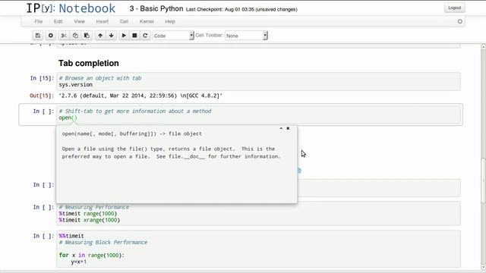Rename notebook title 3 - Basic Python
This screenshot has width=486, height=273.
156,8
